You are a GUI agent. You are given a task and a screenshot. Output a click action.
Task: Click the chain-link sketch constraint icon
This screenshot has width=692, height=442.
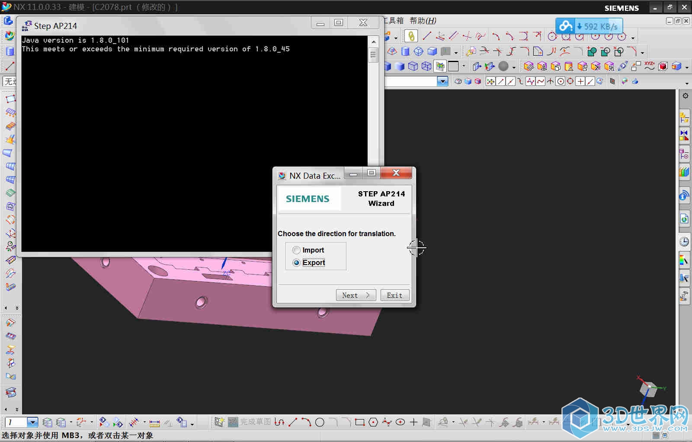point(411,36)
